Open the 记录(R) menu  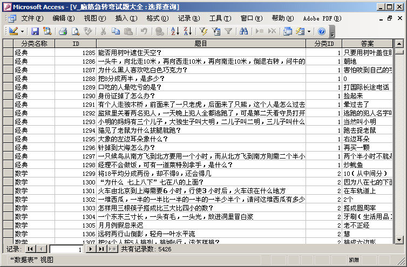[189, 18]
